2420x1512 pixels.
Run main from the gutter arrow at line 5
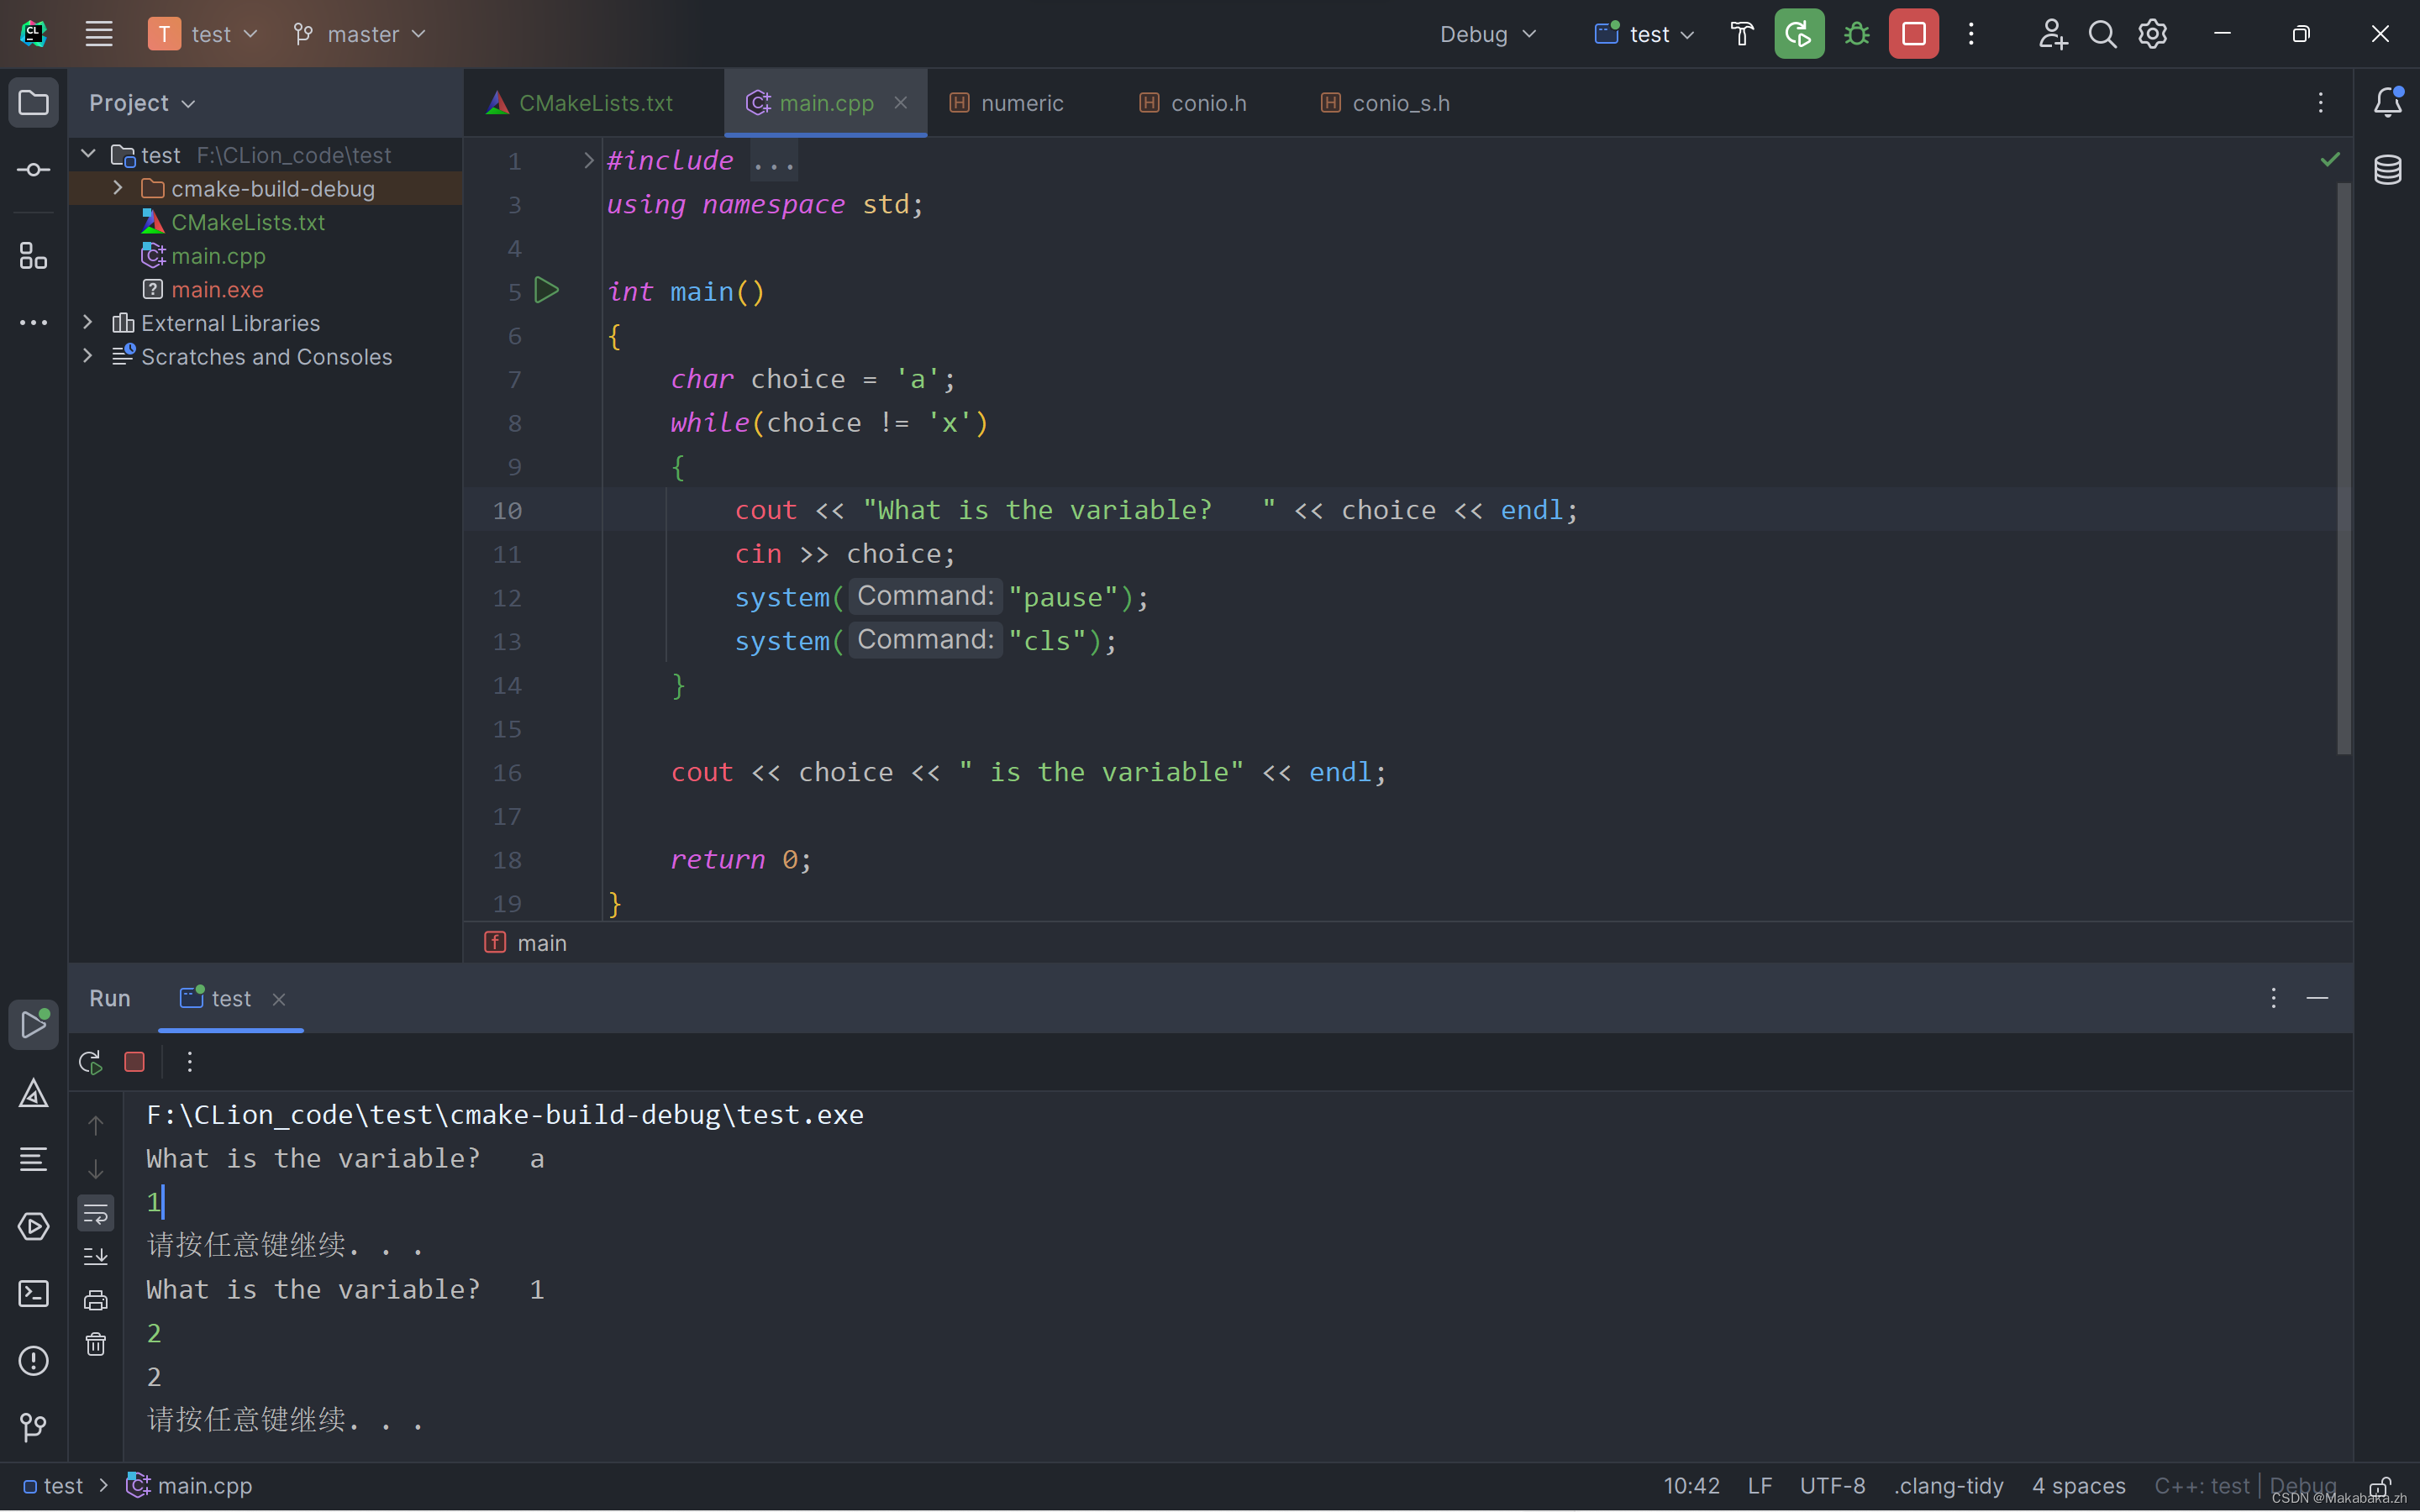pos(547,290)
